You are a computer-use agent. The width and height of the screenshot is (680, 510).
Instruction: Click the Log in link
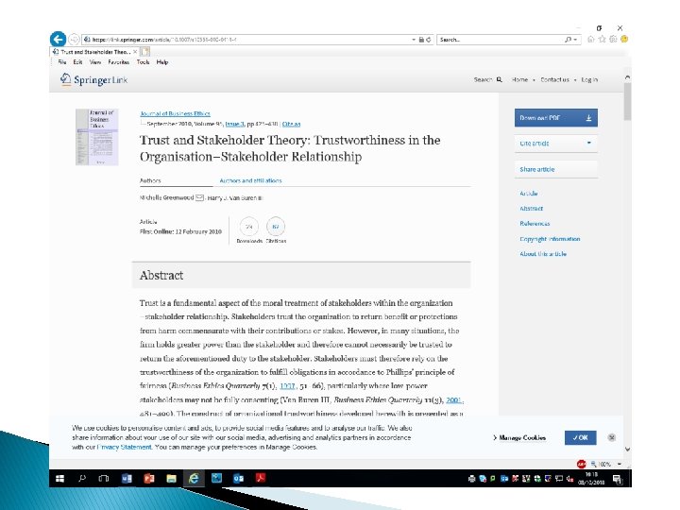tap(589, 79)
